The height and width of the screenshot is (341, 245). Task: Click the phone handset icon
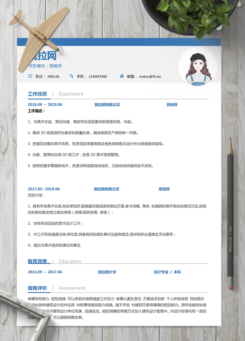(x=72, y=76)
